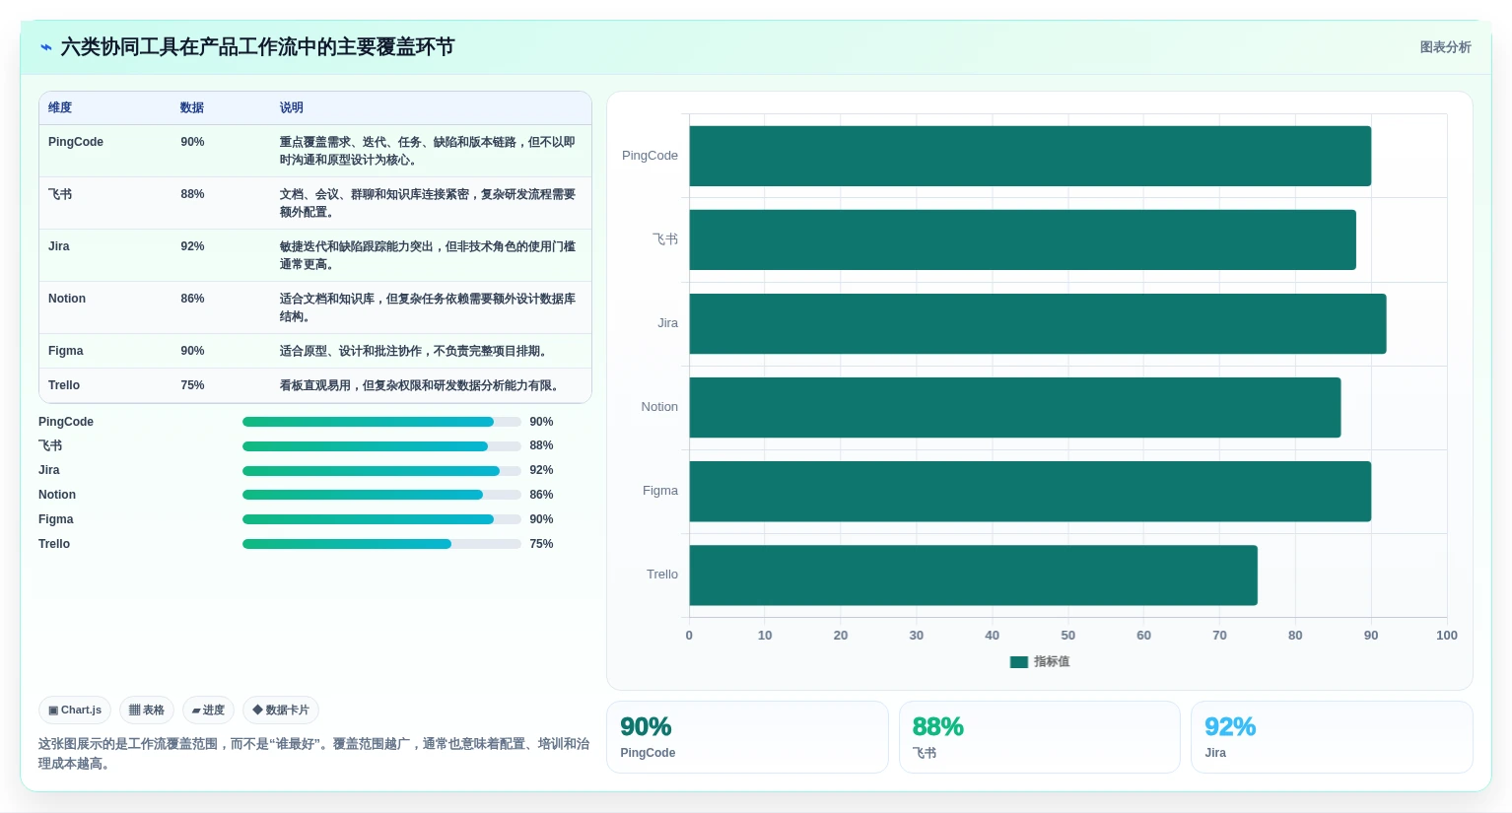Image resolution: width=1512 pixels, height=813 pixels.
Task: Open the 88% 飞书 data card
Action: [x=1040, y=737]
